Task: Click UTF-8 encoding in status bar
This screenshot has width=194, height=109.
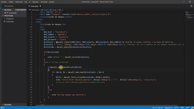Action: point(176,108)
